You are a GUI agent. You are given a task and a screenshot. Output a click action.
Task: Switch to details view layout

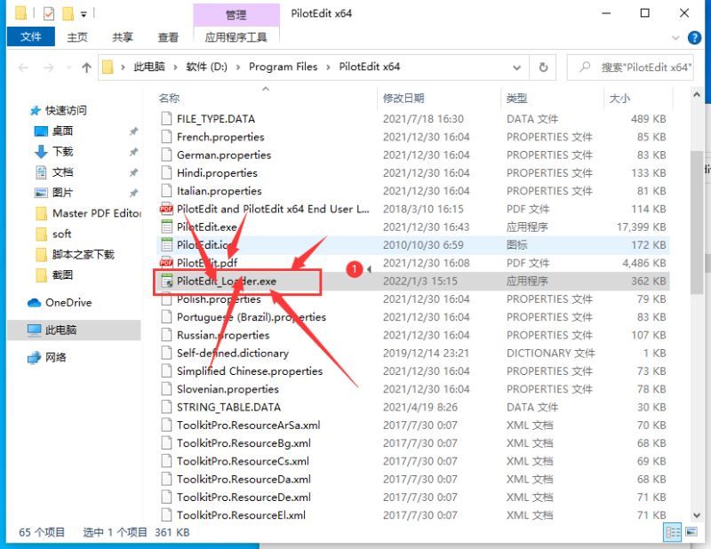coord(673,532)
